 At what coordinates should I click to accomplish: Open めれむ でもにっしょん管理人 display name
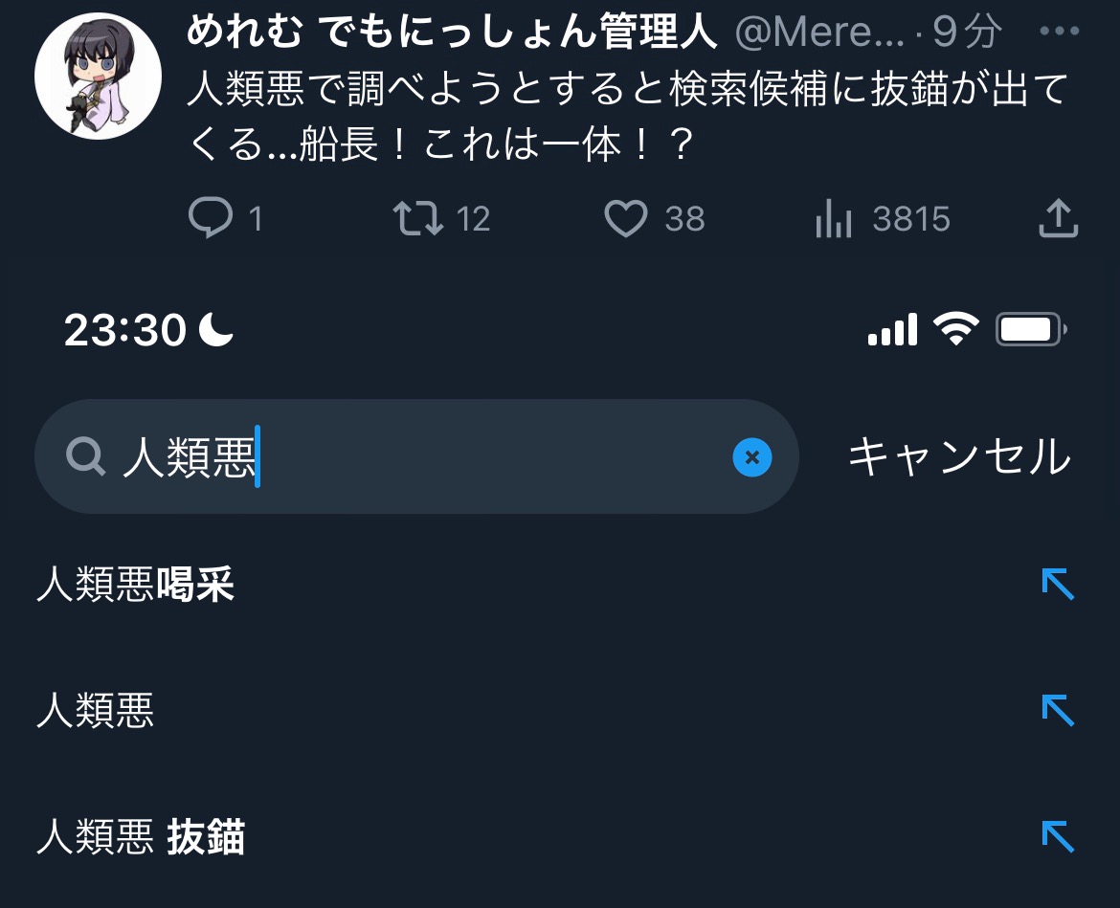pyautogui.click(x=452, y=33)
